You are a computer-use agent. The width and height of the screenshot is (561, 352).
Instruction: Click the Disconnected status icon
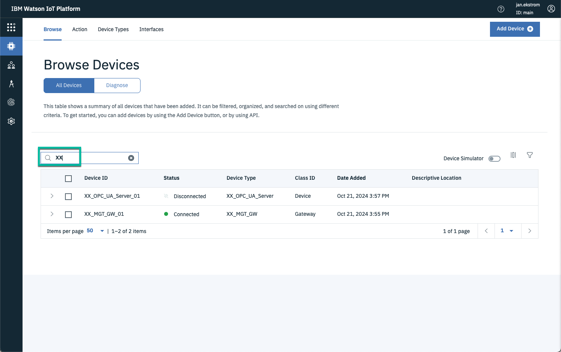coord(166,196)
